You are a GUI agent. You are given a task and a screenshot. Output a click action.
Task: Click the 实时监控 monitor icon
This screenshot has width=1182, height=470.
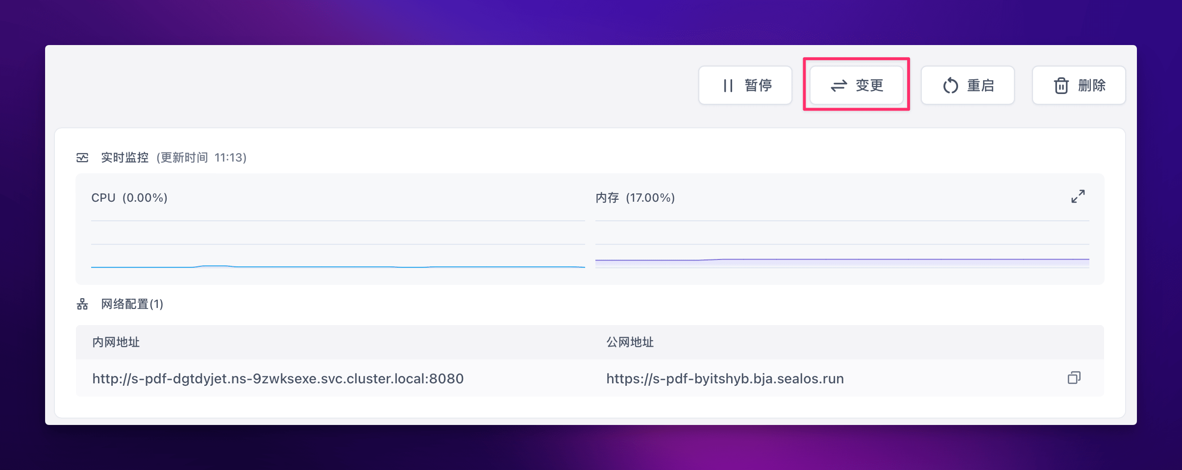click(82, 158)
